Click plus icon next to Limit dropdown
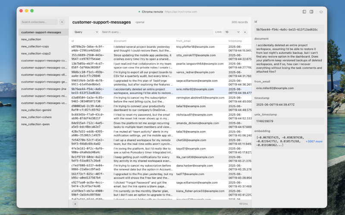345x215 pixels. tap(245, 32)
